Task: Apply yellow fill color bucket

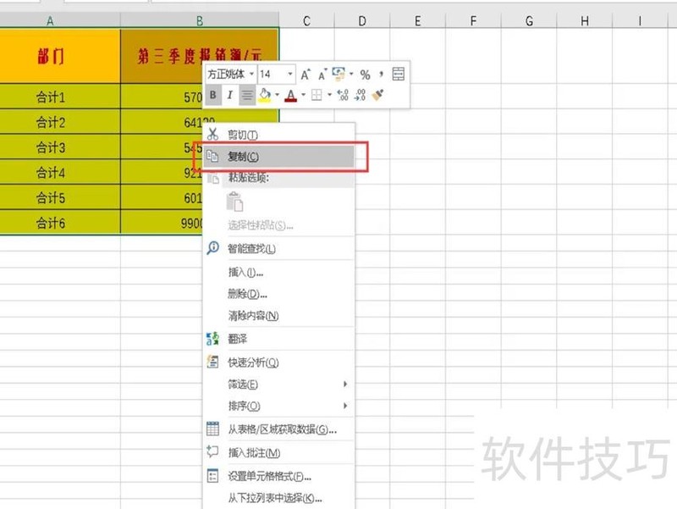Action: pyautogui.click(x=265, y=95)
